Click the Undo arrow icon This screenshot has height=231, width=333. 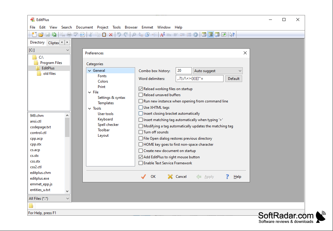(x=119, y=35)
